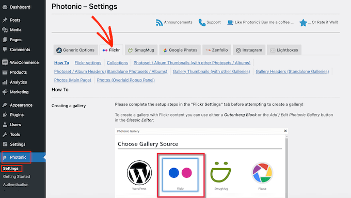Image resolution: width=351 pixels, height=198 pixels.
Task: Click the Pages icon in sidebar
Action: tap(5, 40)
